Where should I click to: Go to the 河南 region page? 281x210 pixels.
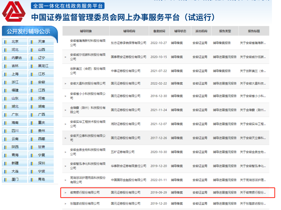coord(41,98)
